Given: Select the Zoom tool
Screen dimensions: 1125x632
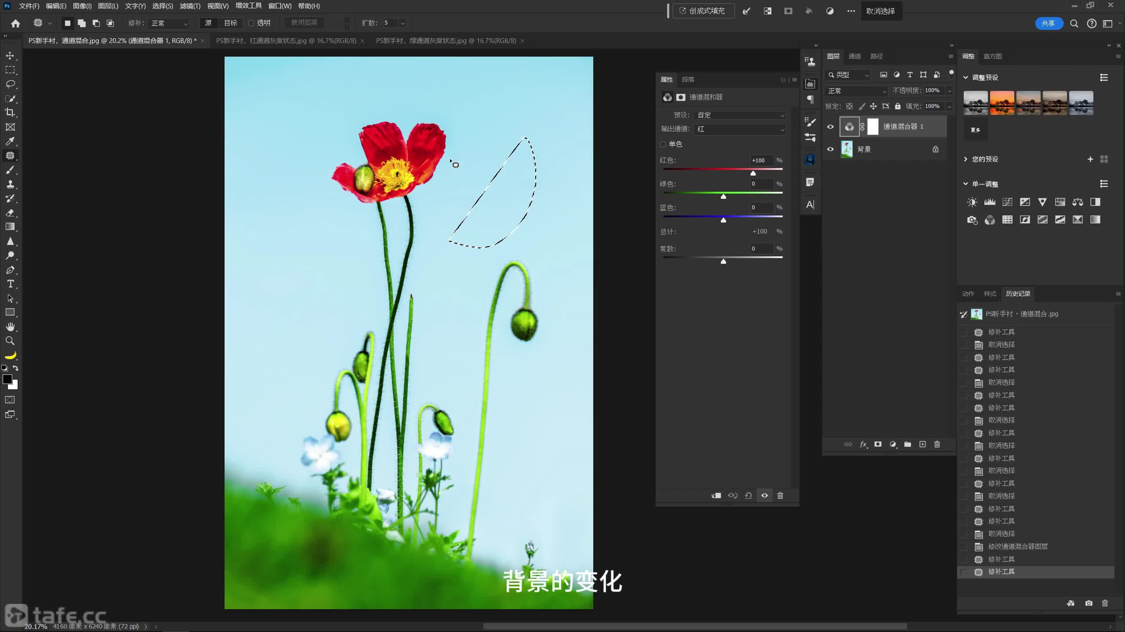Looking at the screenshot, I should pyautogui.click(x=11, y=341).
